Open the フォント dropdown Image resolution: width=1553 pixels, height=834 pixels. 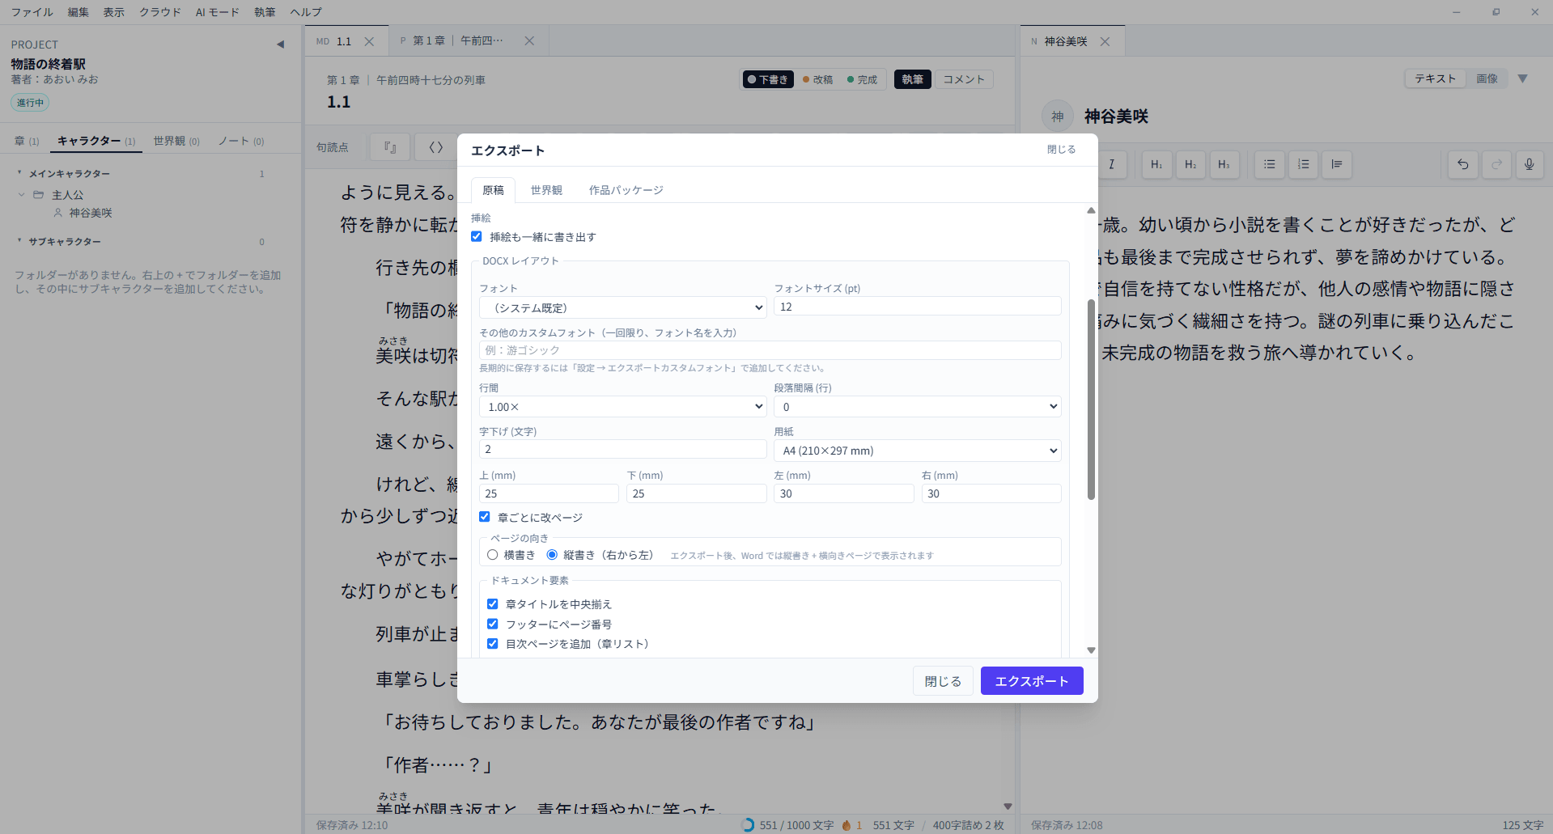(623, 307)
